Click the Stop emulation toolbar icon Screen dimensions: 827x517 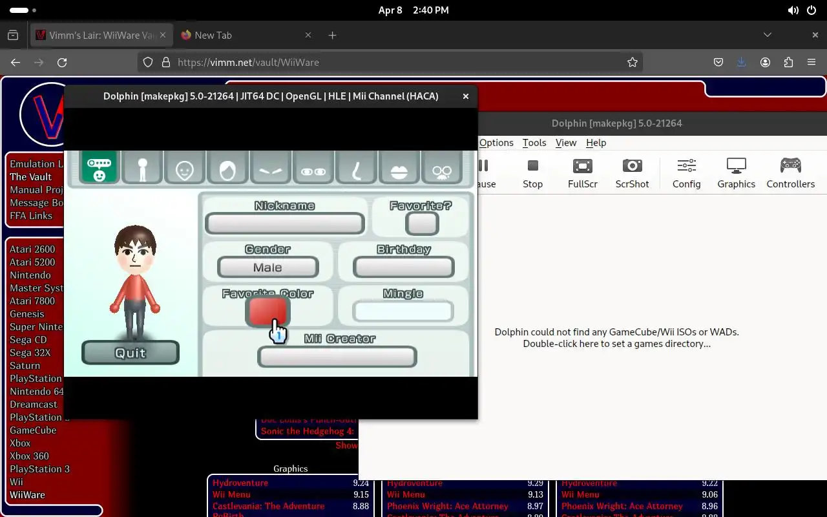coord(532,173)
